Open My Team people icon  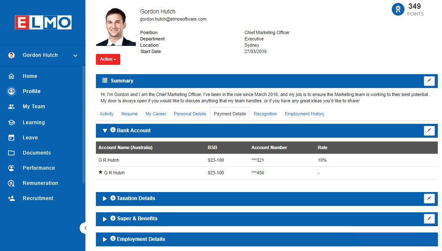tap(11, 107)
